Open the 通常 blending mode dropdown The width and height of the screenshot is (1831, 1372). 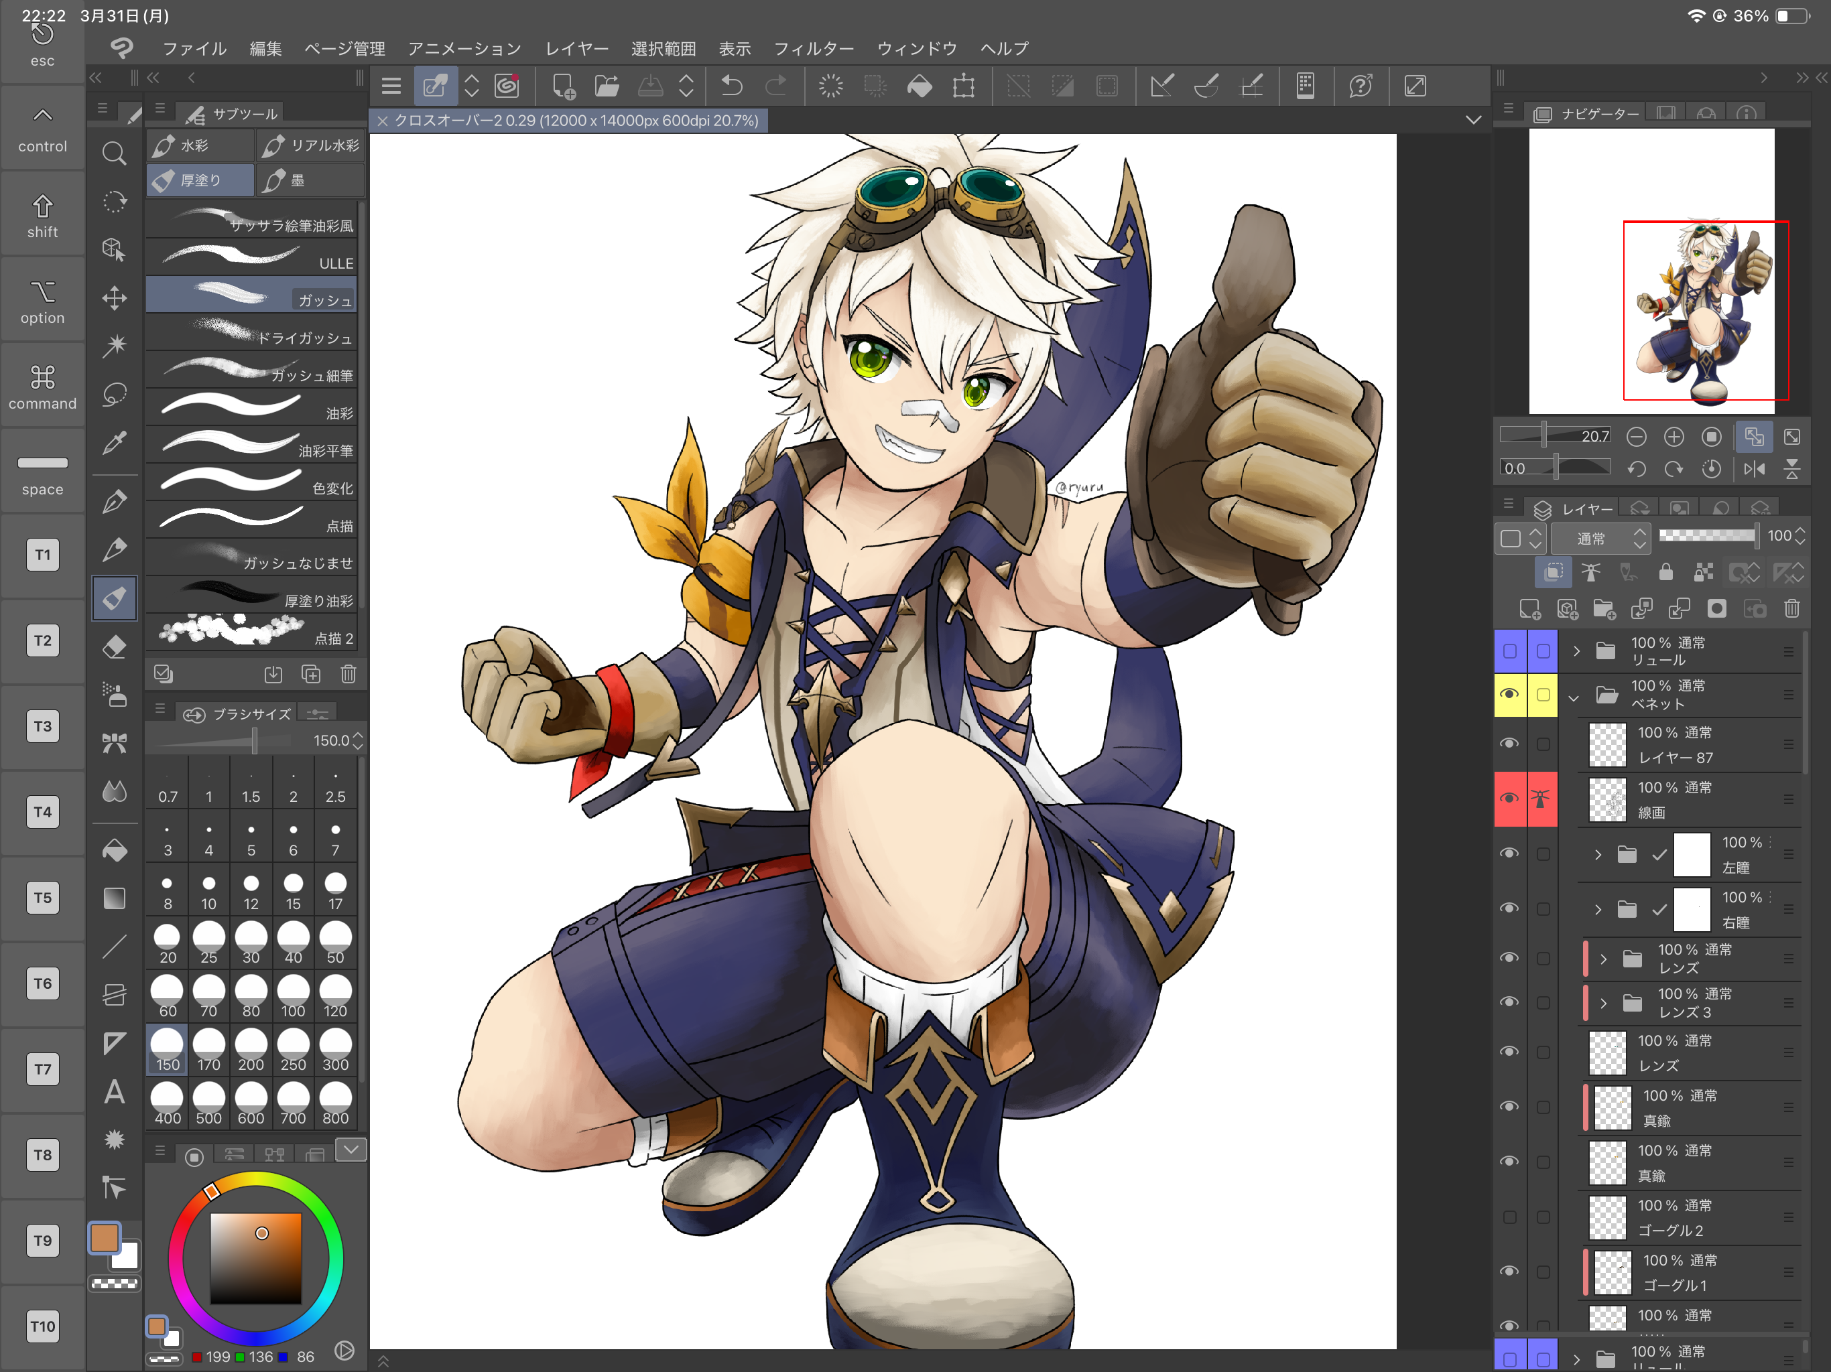pyautogui.click(x=1601, y=539)
